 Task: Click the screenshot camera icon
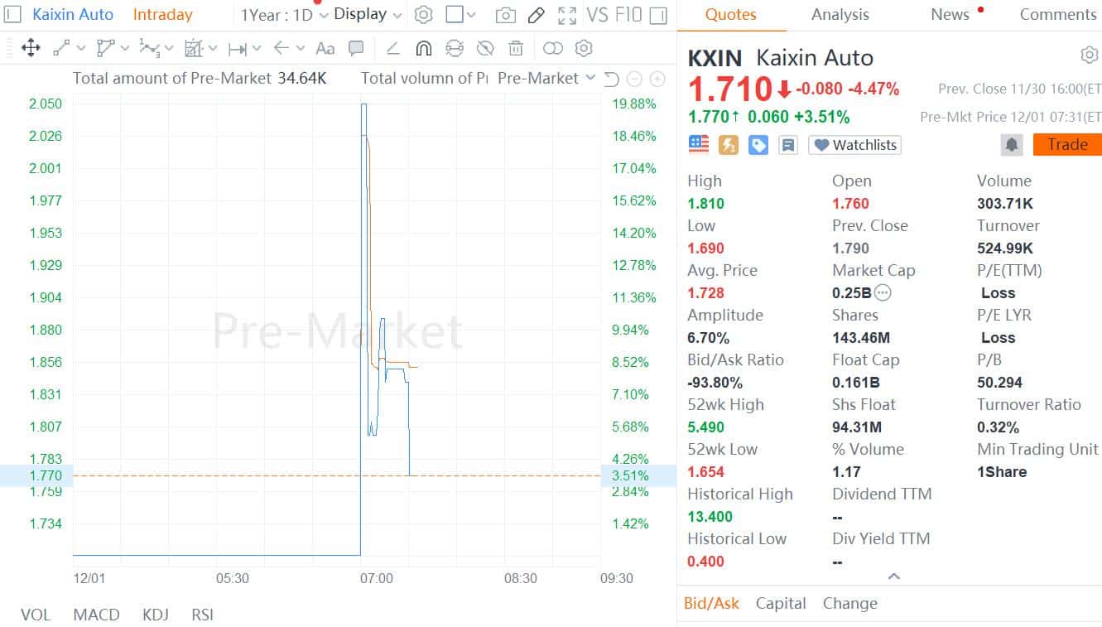pyautogui.click(x=505, y=15)
